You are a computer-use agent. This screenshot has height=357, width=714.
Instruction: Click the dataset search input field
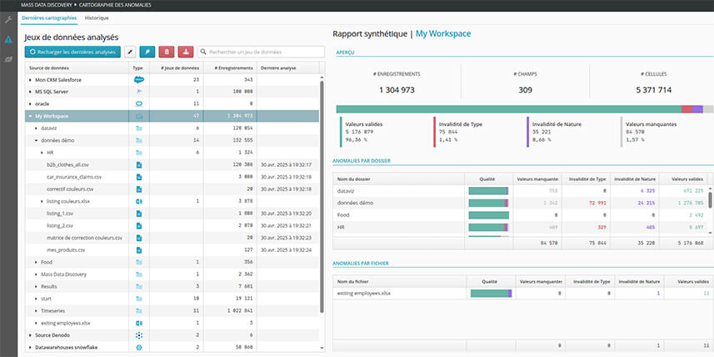pos(260,52)
